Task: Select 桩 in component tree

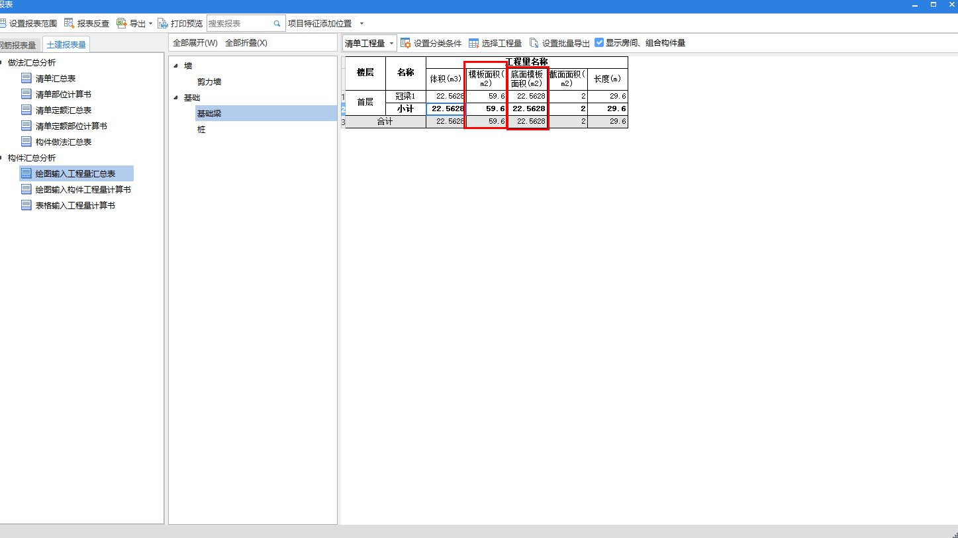Action: (201, 130)
